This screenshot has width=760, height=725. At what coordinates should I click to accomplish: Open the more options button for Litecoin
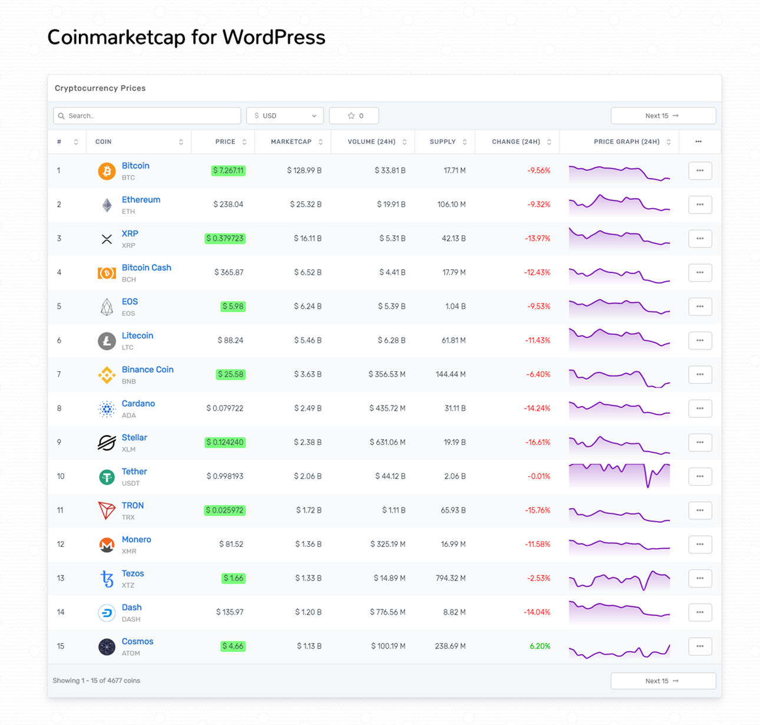[x=700, y=340]
